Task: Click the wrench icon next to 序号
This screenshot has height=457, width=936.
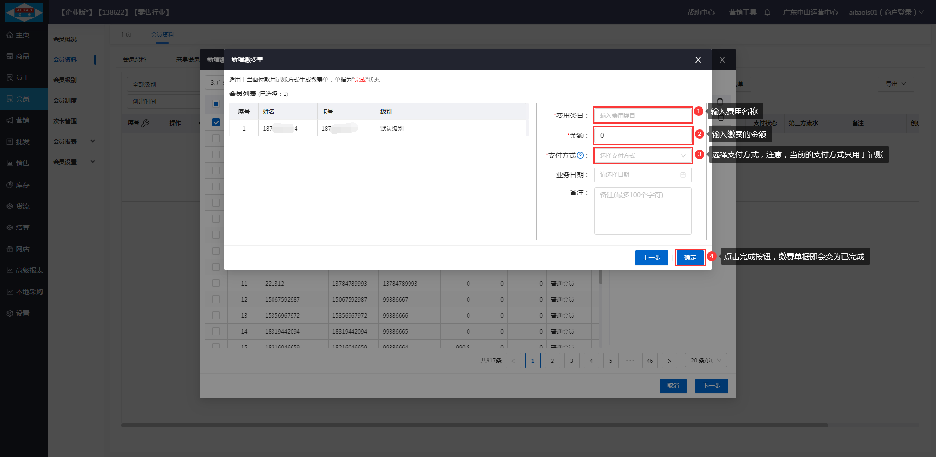Action: pos(145,123)
